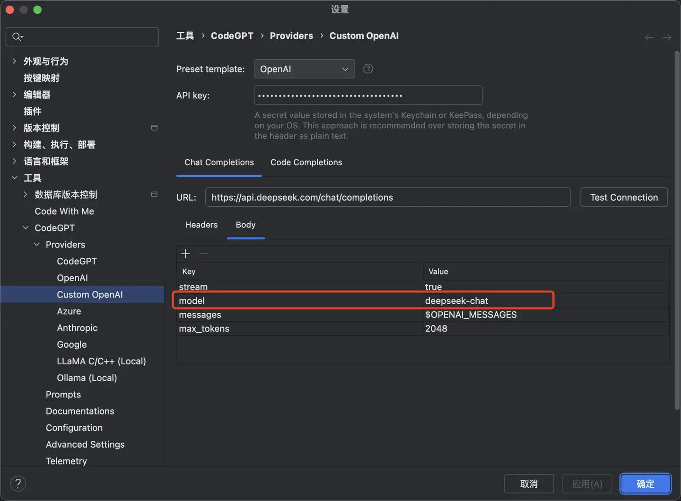Click the max_tokens key cell
The width and height of the screenshot is (681, 501).
300,328
